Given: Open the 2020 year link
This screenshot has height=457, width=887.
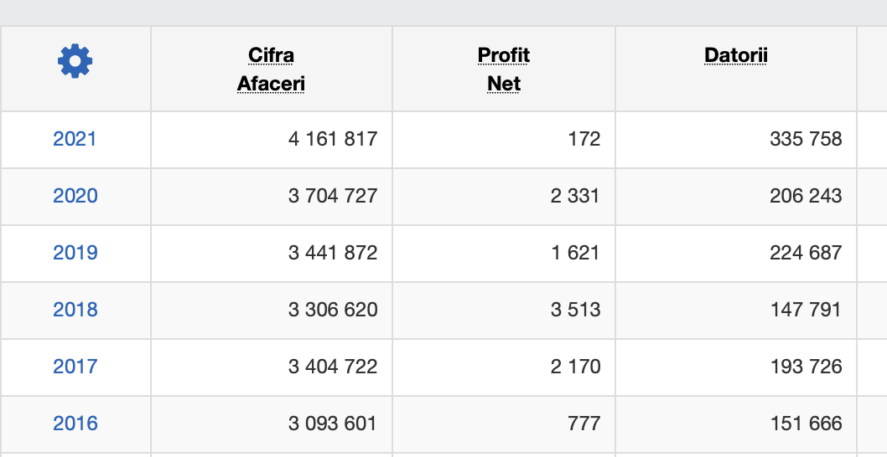Looking at the screenshot, I should [75, 196].
